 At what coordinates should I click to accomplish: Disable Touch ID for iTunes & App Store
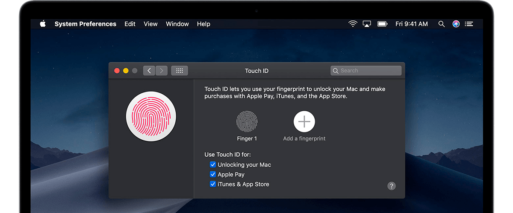pyautogui.click(x=212, y=184)
